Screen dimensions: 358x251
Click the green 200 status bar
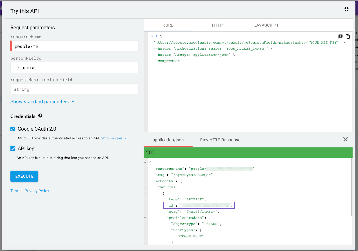tap(248, 152)
